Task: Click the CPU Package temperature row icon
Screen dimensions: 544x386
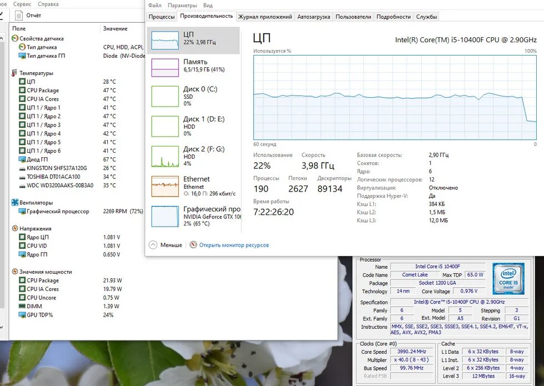Action: point(22,90)
